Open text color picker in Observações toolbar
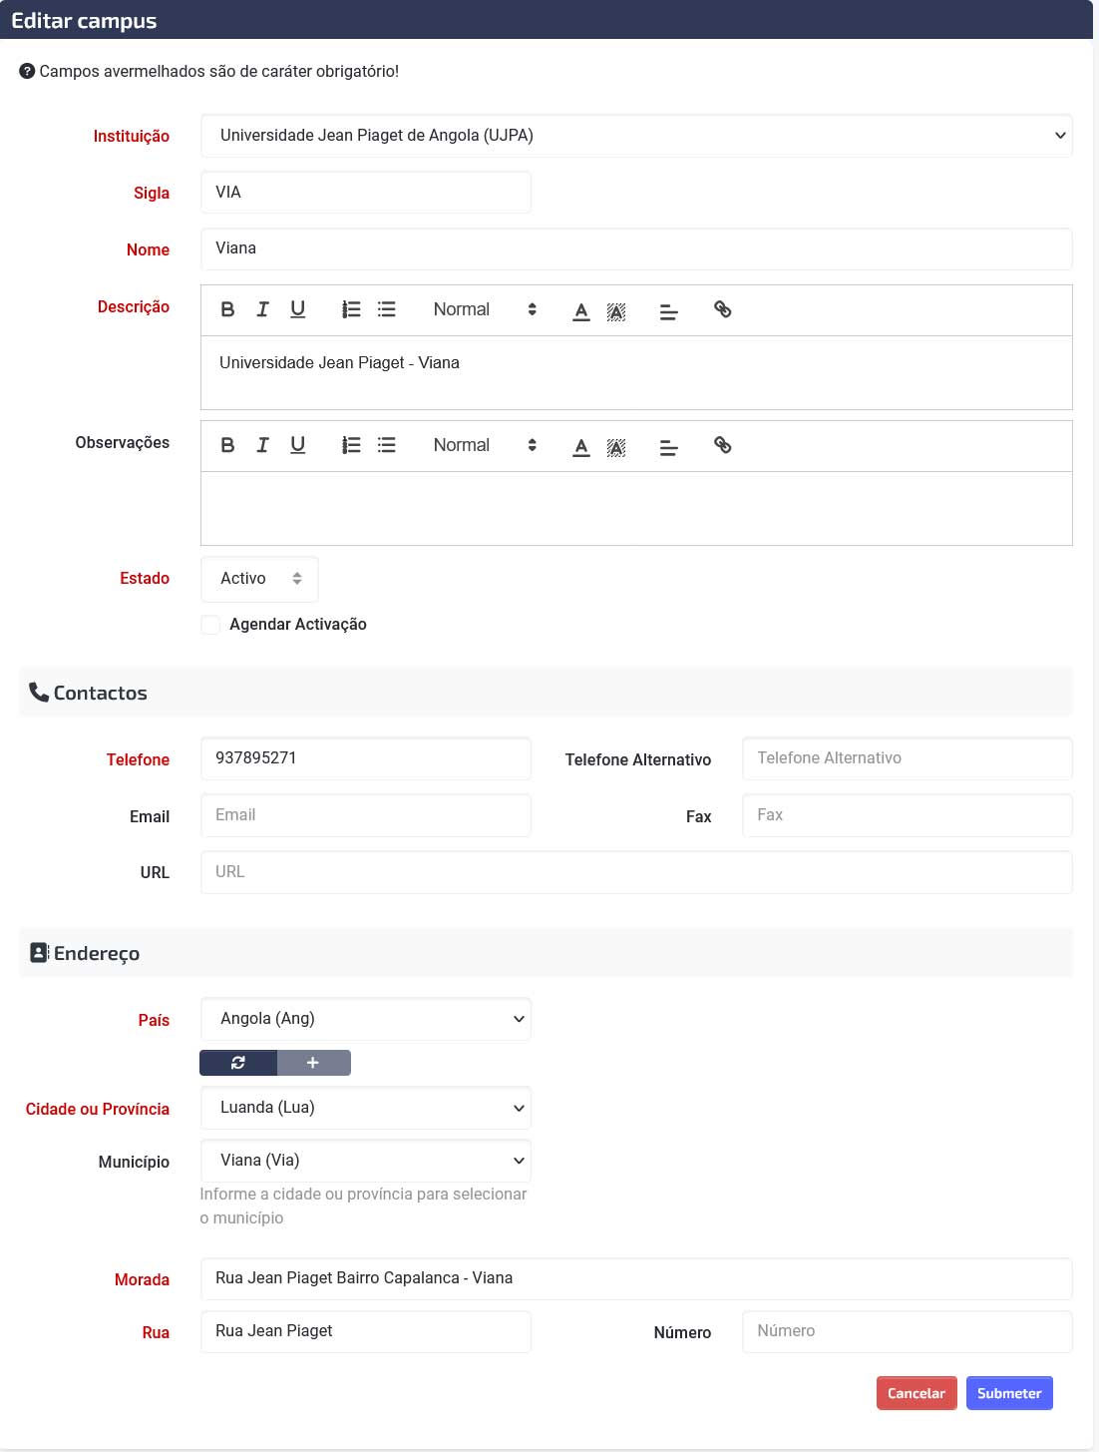Image resolution: width=1099 pixels, height=1452 pixels. (x=581, y=447)
